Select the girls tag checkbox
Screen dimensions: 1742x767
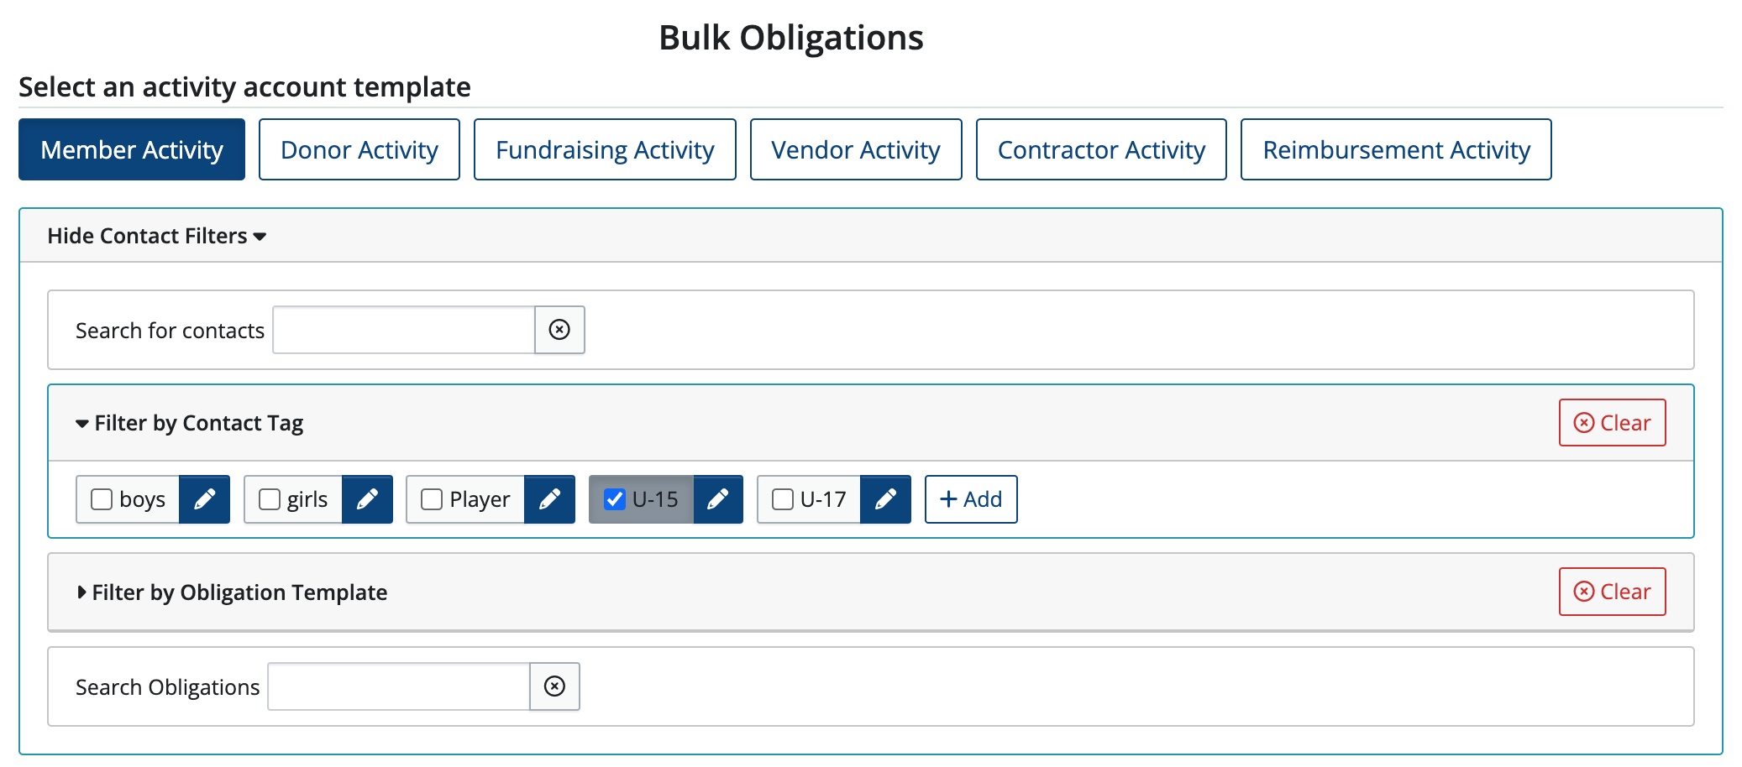(x=270, y=499)
